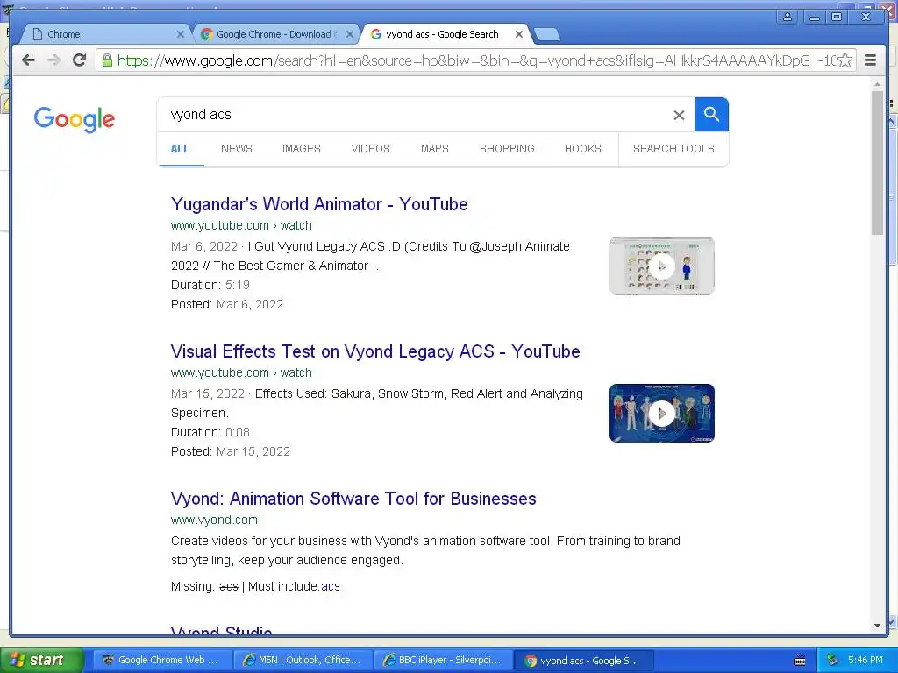Click the vertical scrollbar thumb
The image size is (898, 673).
pos(877,162)
